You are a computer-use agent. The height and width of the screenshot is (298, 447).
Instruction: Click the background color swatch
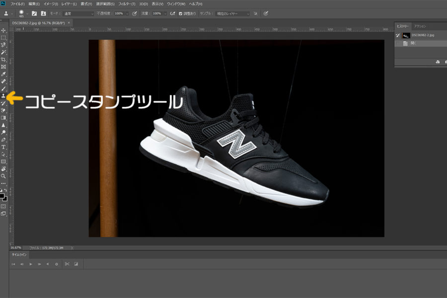tap(5, 199)
